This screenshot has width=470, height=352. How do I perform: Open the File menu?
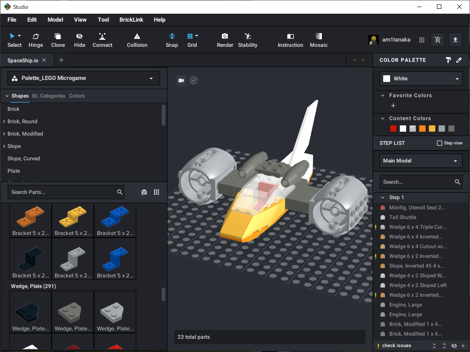(x=12, y=20)
